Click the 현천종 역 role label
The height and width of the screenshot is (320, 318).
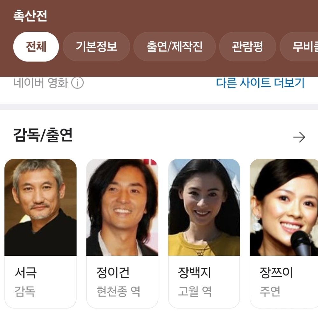pyautogui.click(x=118, y=291)
